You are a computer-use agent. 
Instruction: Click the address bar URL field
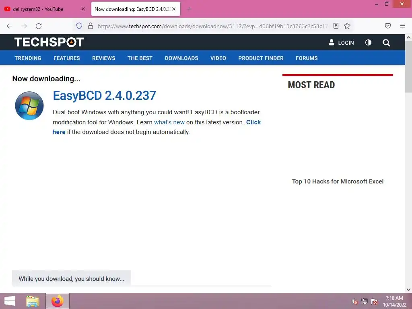[x=213, y=26]
